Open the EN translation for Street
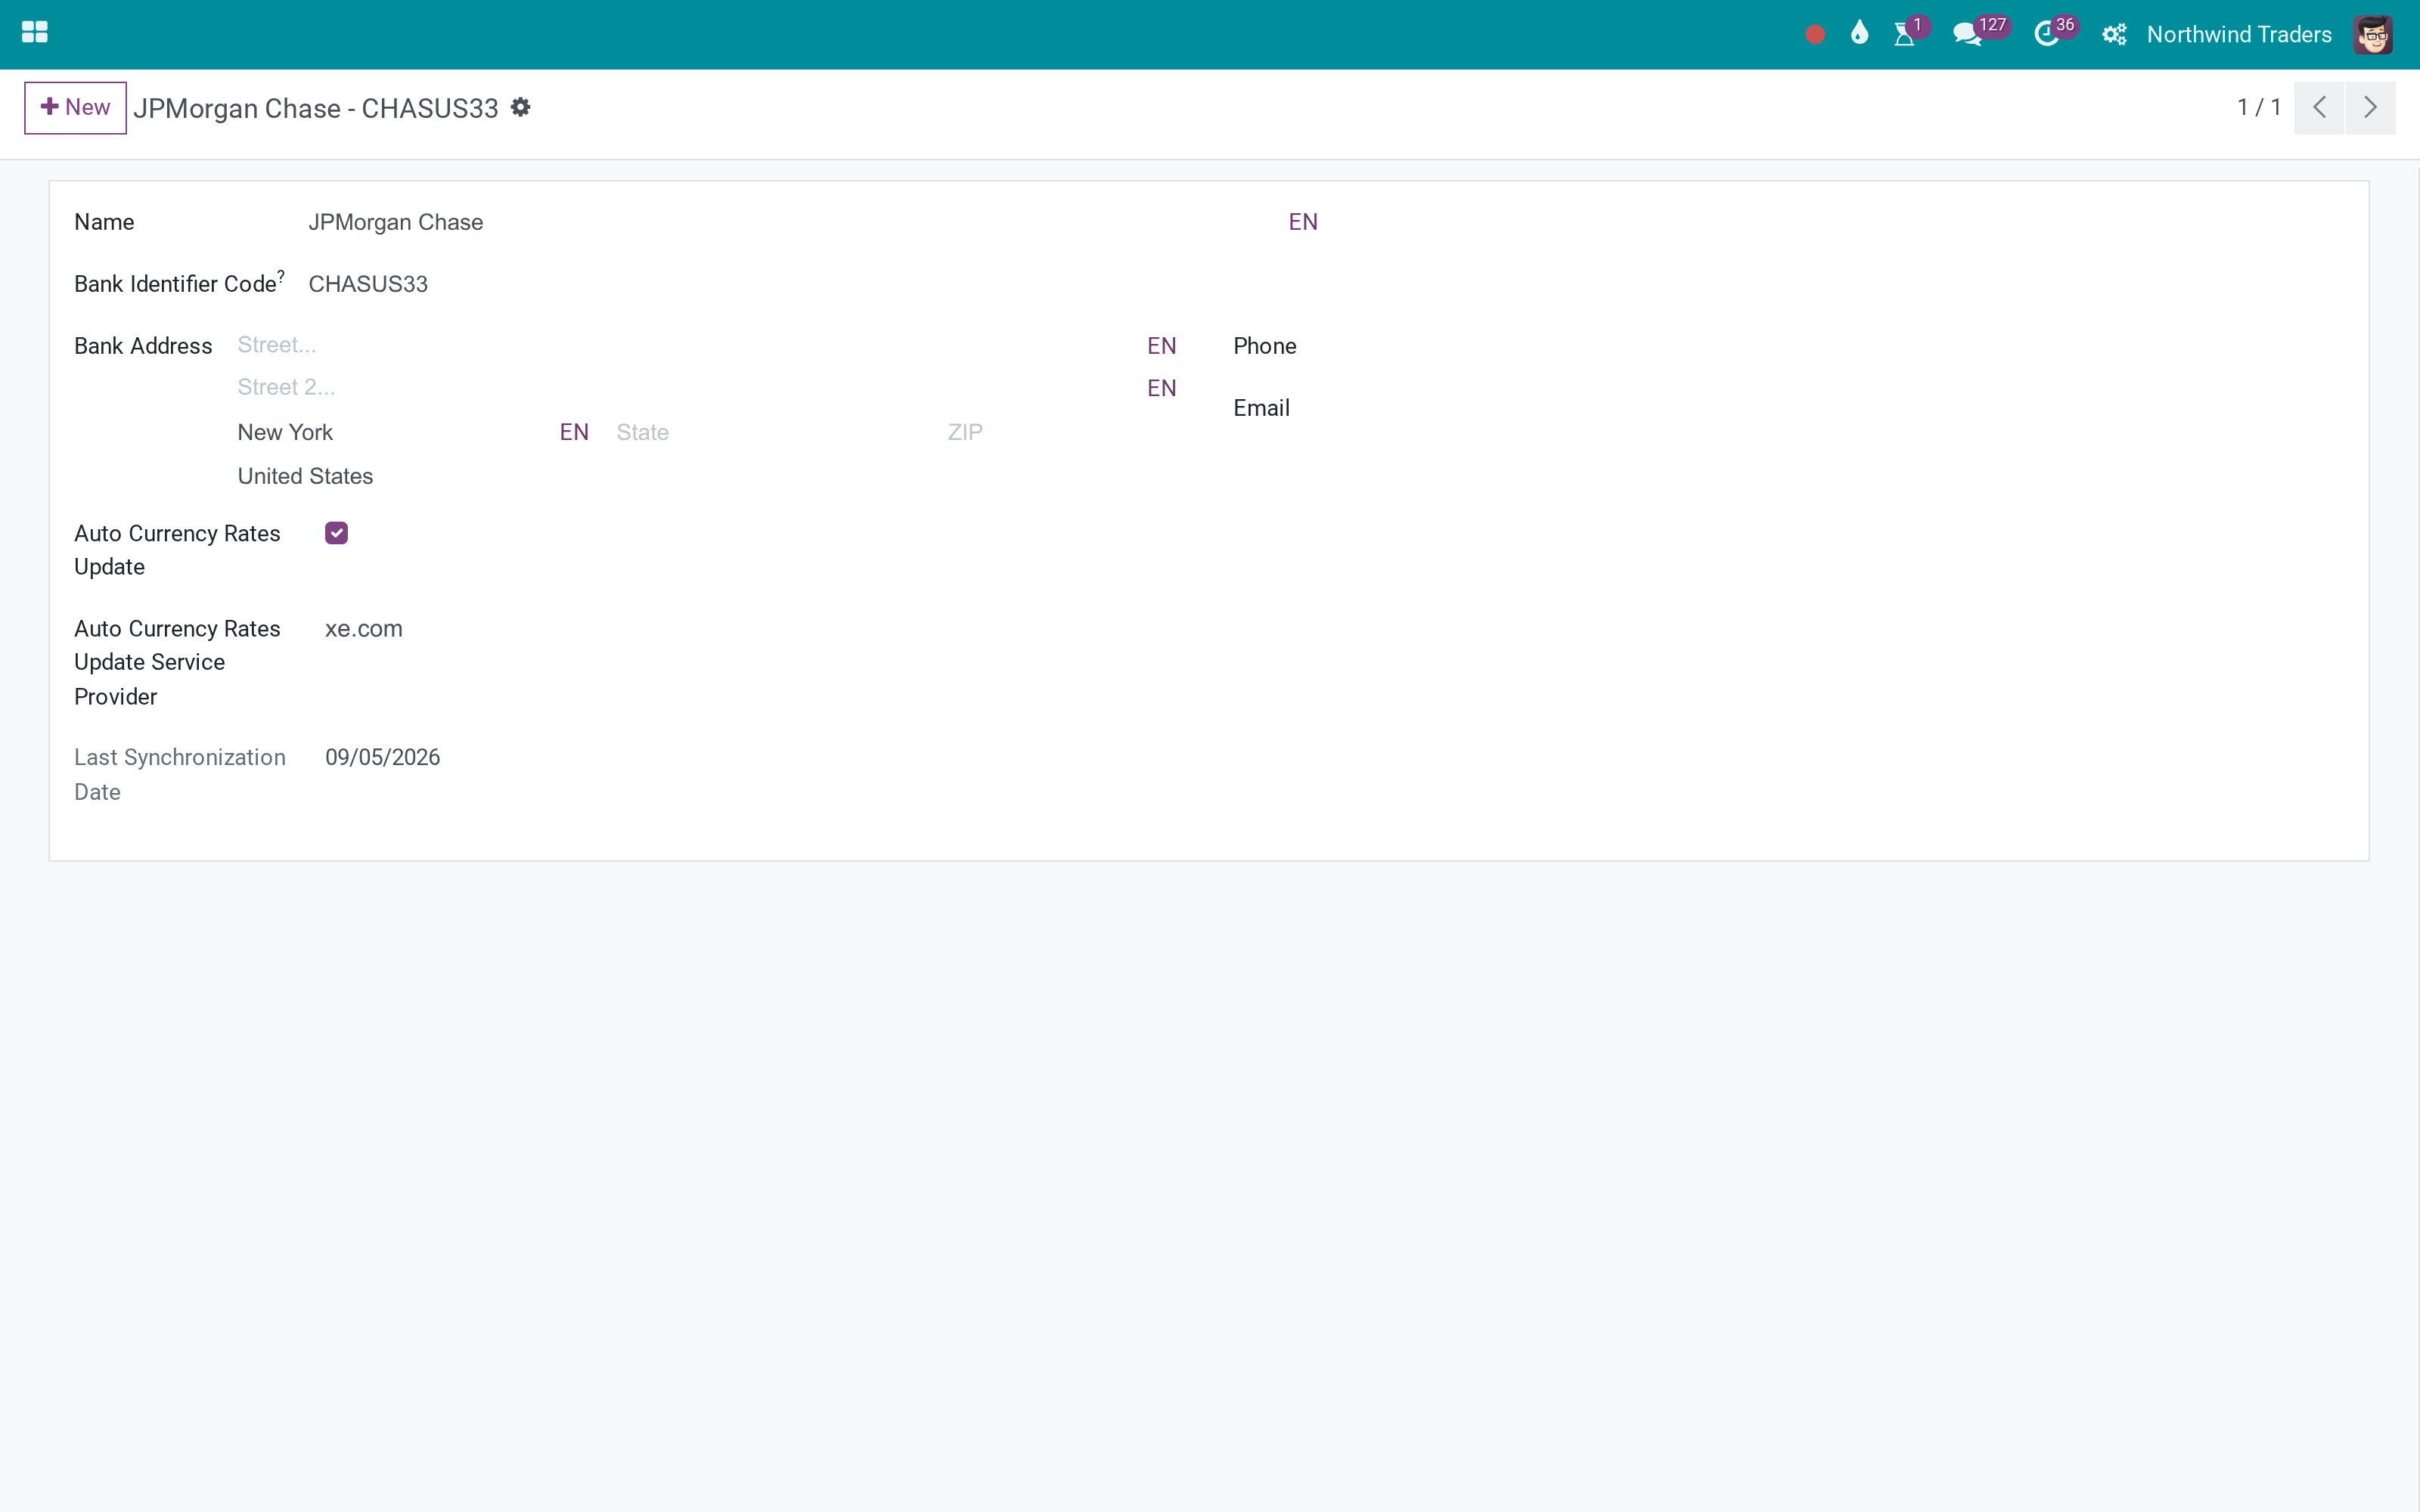The image size is (2420, 1512). [1161, 346]
